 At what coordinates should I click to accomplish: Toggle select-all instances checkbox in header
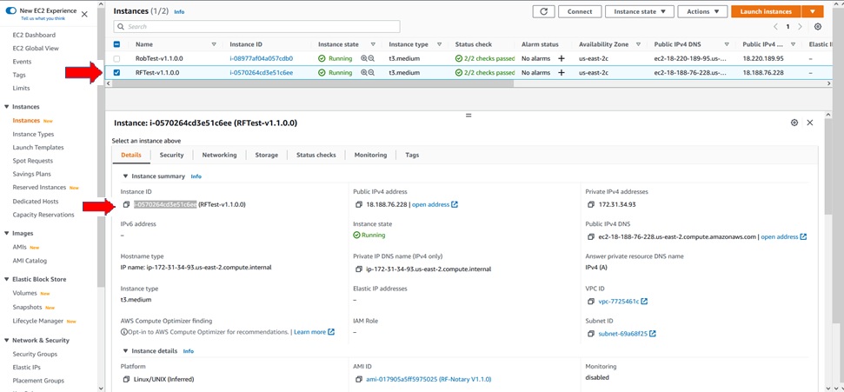pos(116,44)
